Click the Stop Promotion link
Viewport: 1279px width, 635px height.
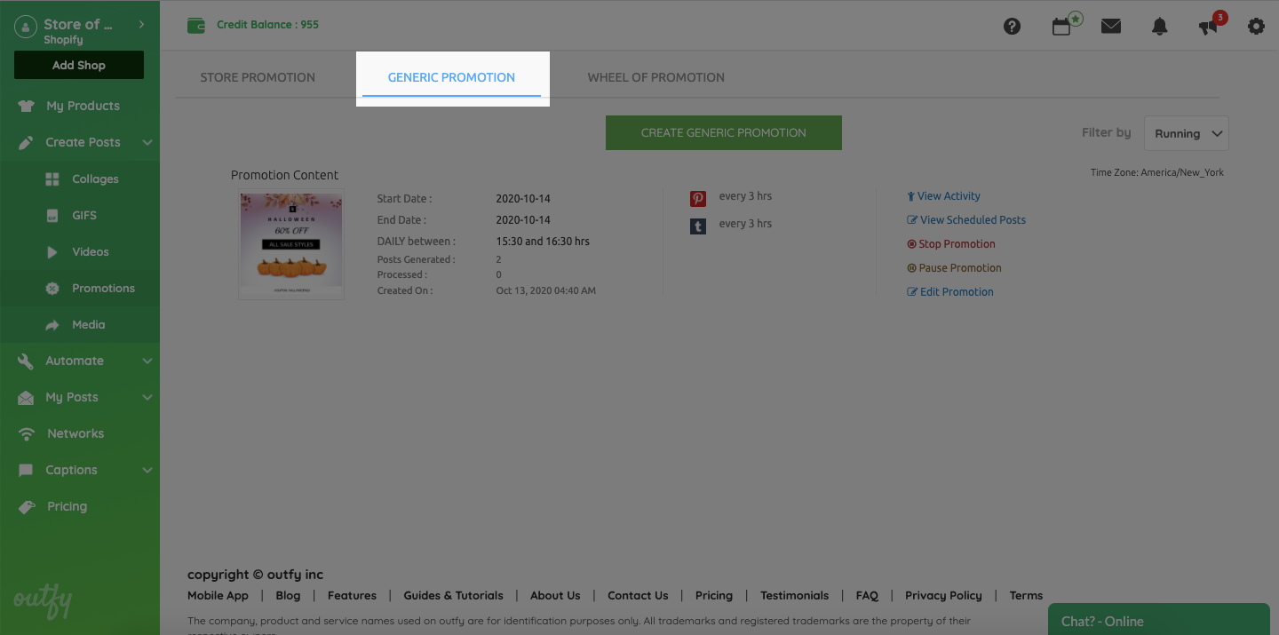[x=957, y=244]
